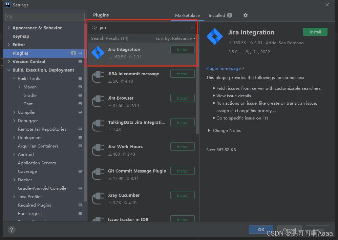The image size is (338, 240).
Task: Clear the jira search text with X
Action: (x=192, y=28)
